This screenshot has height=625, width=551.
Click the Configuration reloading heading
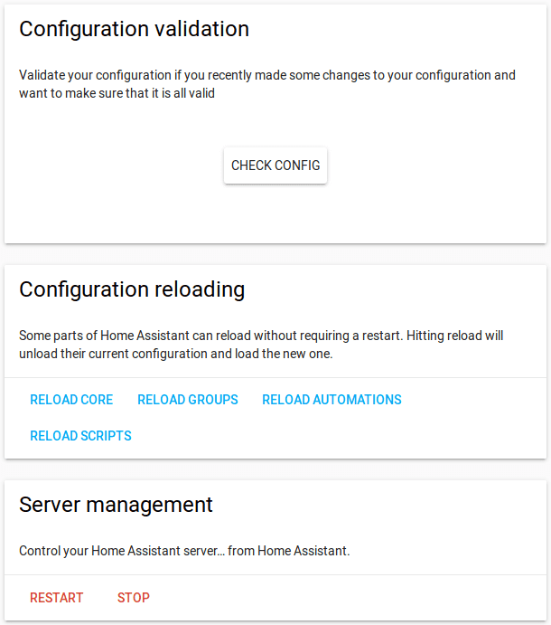(x=132, y=289)
